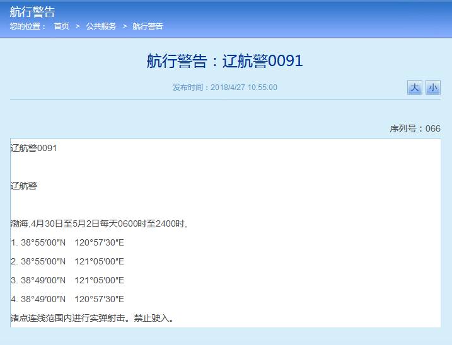
Task: Click the 实弹射击 禁止驶入 warning sentence
Action: (92, 318)
